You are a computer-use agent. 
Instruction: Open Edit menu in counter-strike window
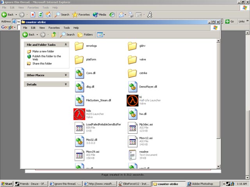click(33, 28)
